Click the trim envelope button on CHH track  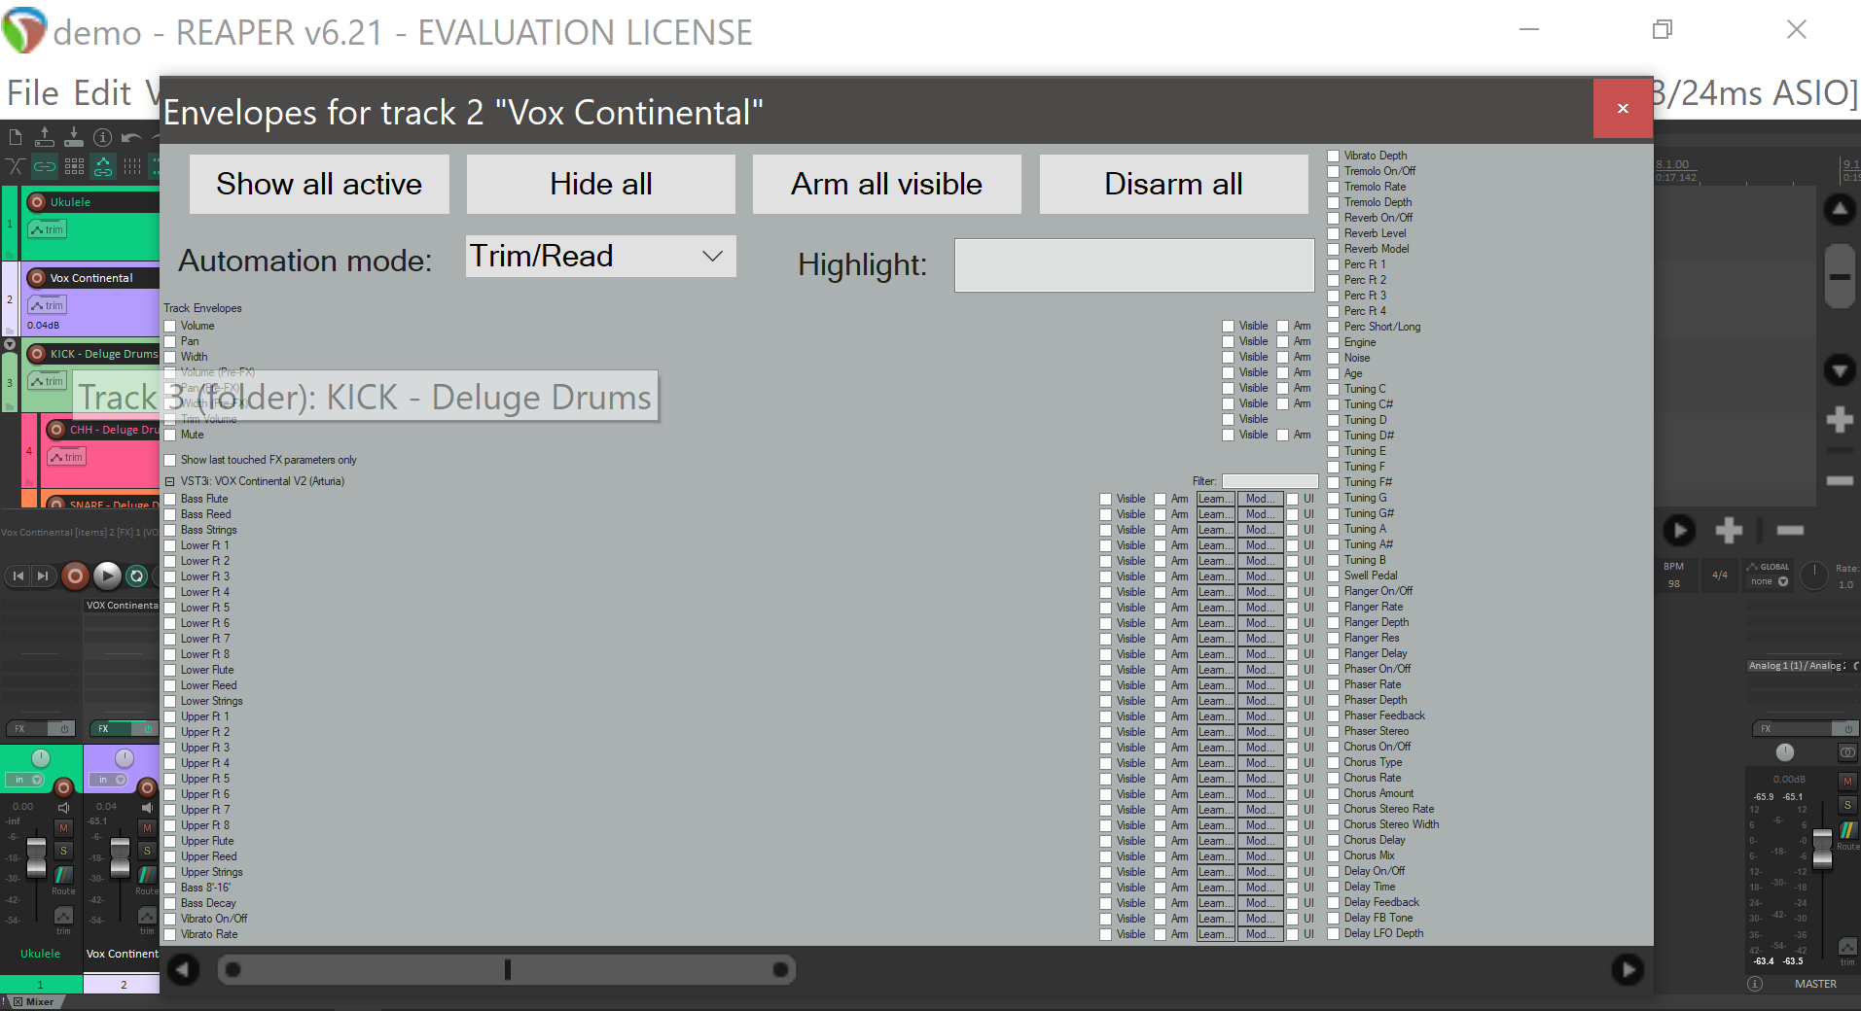(x=66, y=457)
